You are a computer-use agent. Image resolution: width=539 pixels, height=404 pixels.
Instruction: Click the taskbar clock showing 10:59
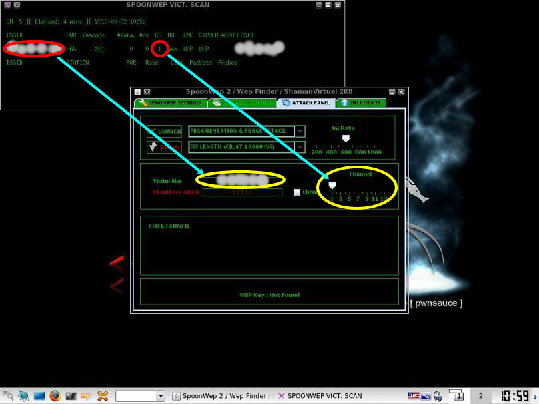point(514,396)
